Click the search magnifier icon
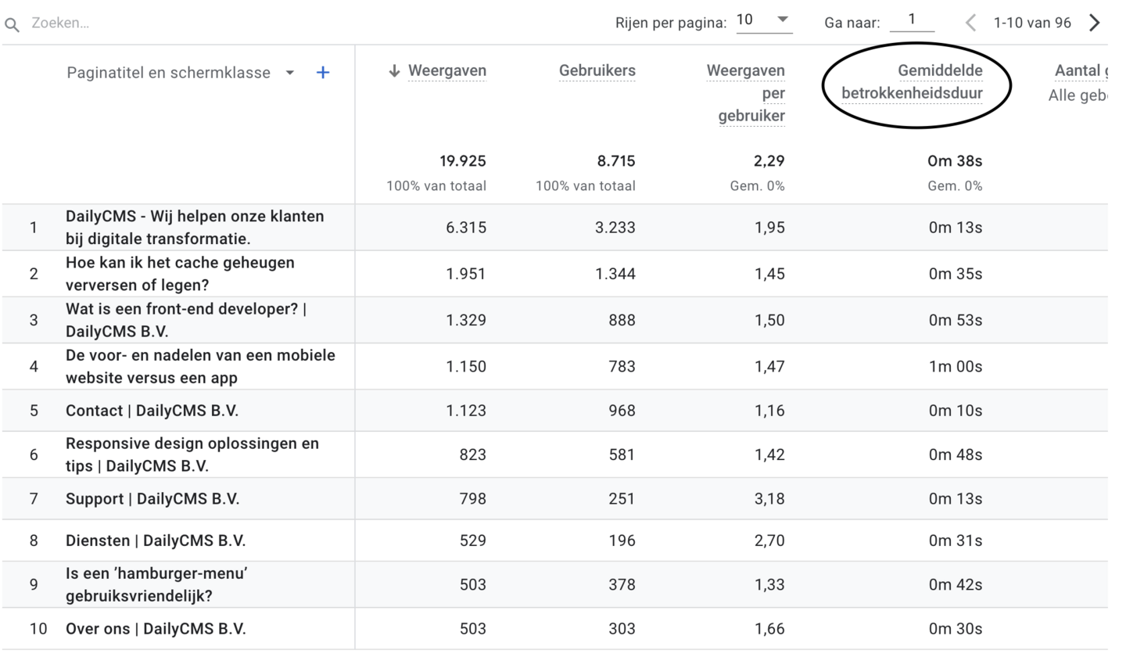1126x668 pixels. (12, 24)
